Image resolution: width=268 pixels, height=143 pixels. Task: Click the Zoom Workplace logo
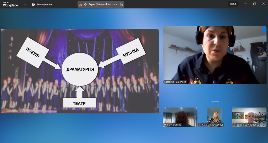[x=10, y=4]
